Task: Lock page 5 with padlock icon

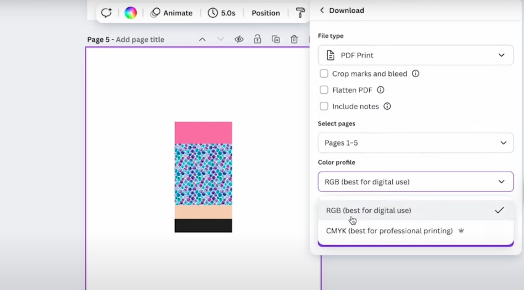Action: [257, 39]
